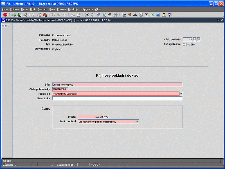Click the Účel input field
Screen dimensions: 225x169
[117, 84]
